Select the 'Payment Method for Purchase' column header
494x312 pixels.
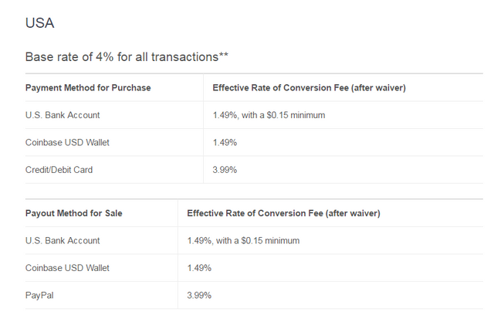tap(88, 88)
